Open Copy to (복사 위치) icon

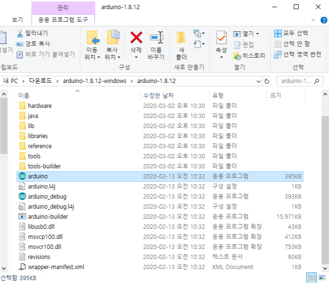click(113, 37)
